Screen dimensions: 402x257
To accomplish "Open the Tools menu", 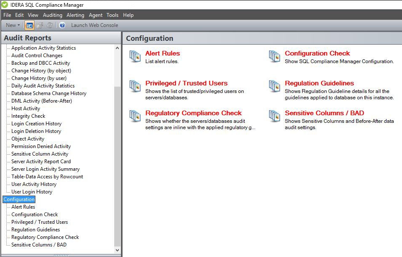I will pos(113,15).
